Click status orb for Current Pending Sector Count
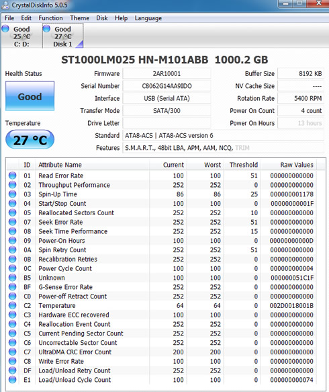This screenshot has height=392, width=329. pyautogui.click(x=12, y=333)
